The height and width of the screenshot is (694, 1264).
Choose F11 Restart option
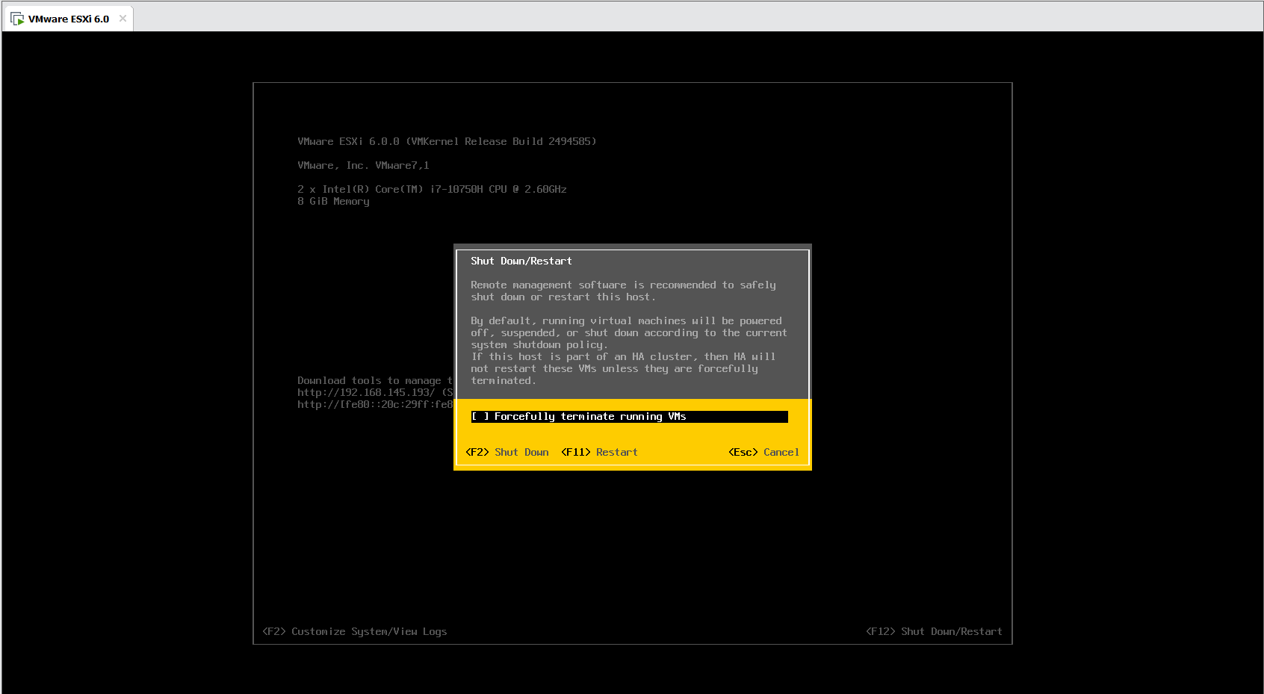tap(599, 453)
